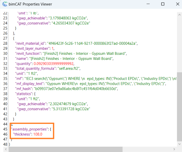Click the thickness value 108.0
Viewport: 182px width, 152px height.
tap(38, 134)
